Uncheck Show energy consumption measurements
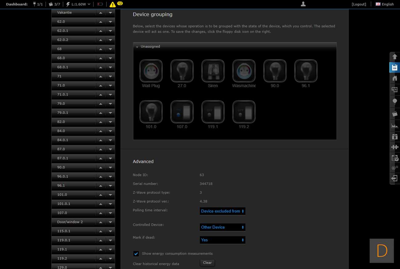The width and height of the screenshot is (400, 269). (x=136, y=254)
